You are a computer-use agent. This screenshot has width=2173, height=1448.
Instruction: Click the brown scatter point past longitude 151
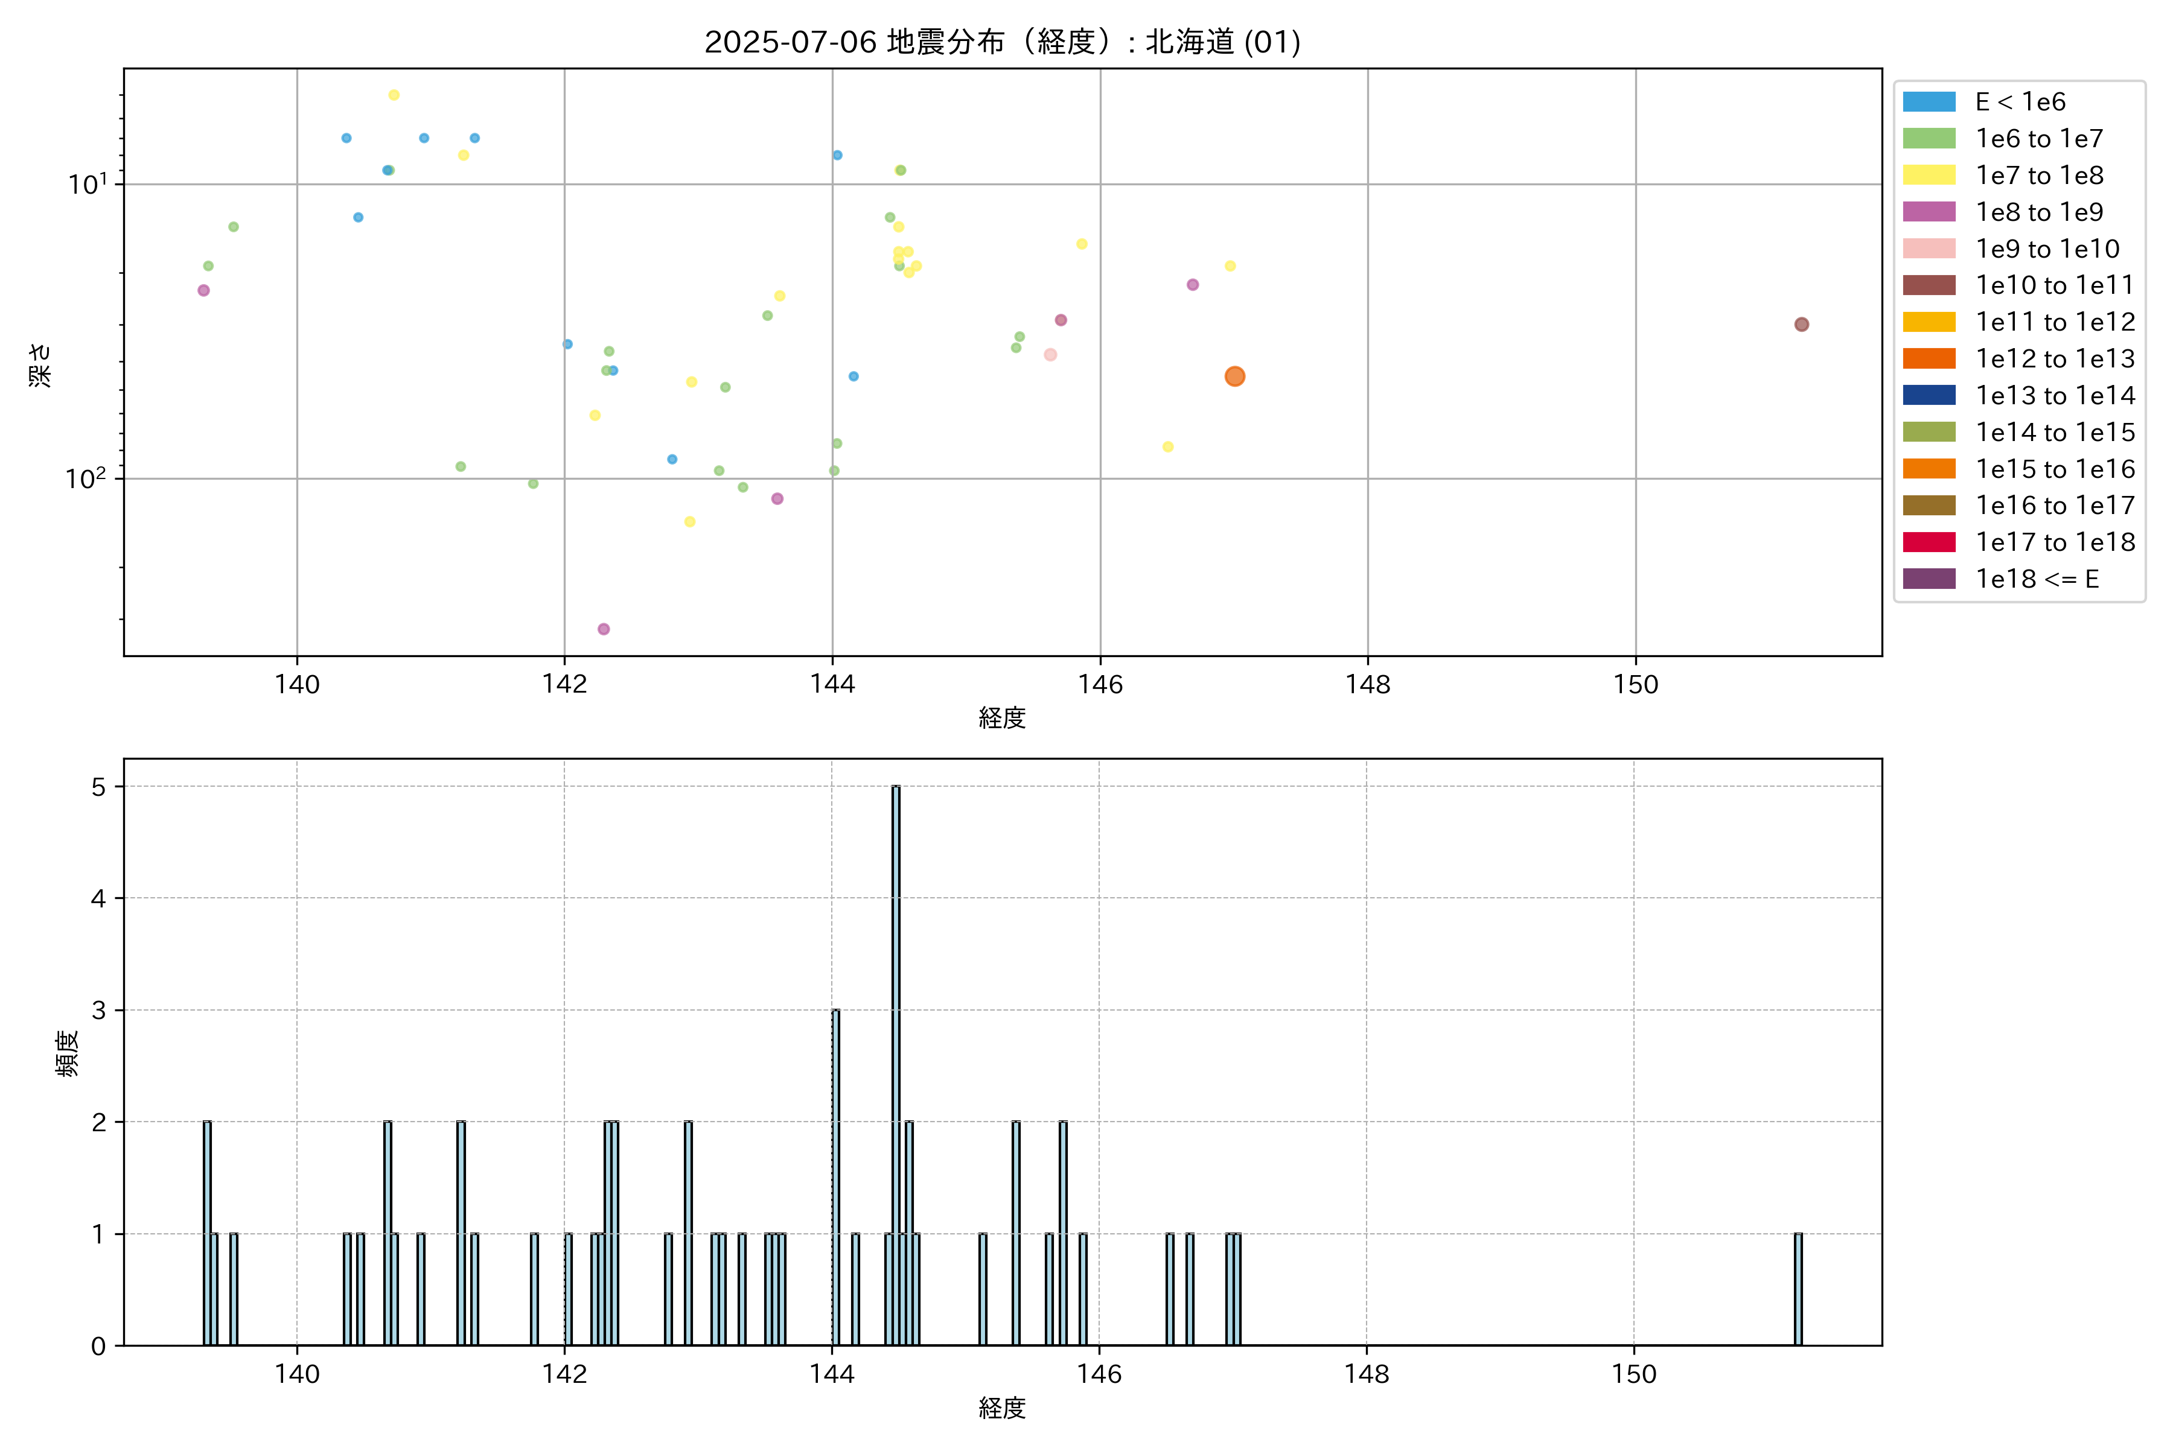coord(1801,324)
